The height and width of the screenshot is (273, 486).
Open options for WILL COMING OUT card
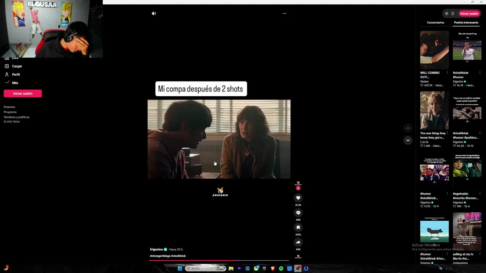coord(447,72)
